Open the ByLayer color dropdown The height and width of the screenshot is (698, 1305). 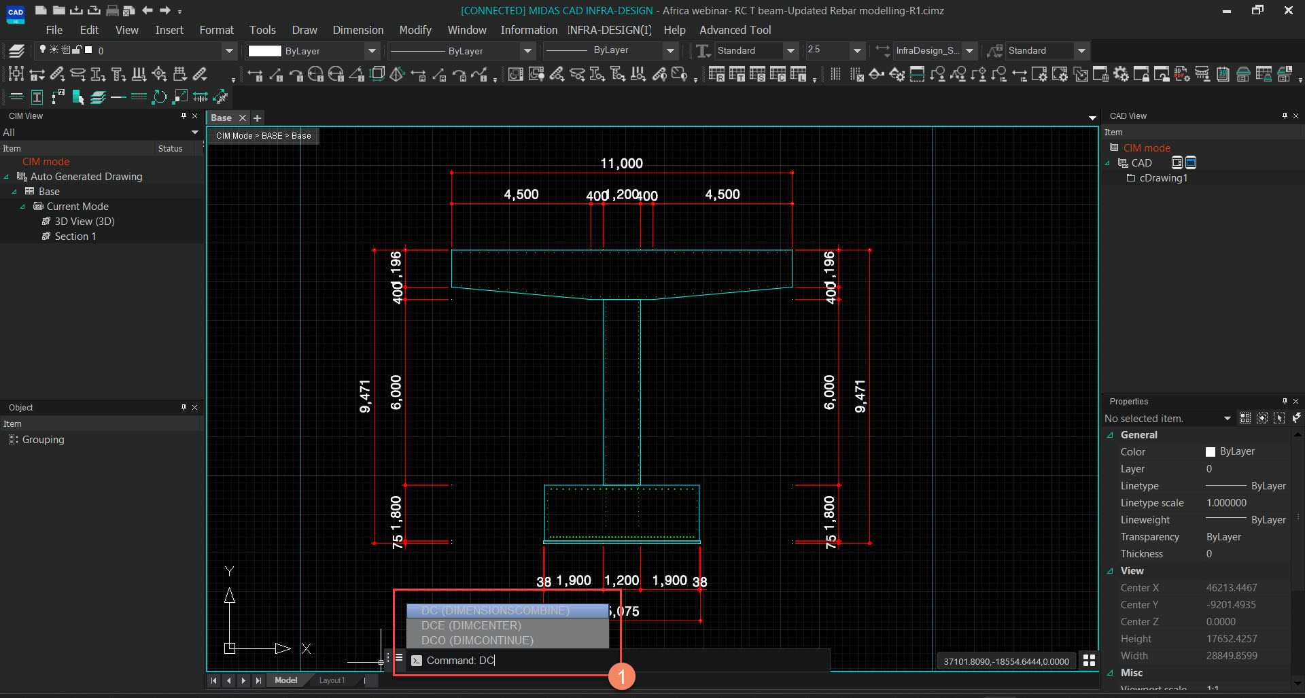click(372, 51)
